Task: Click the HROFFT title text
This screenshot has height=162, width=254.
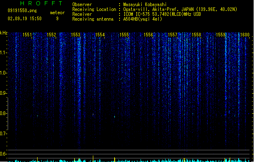Action: click(x=42, y=3)
